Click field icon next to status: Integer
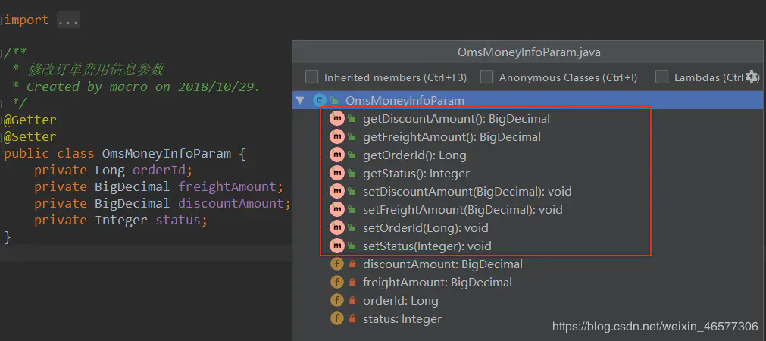The image size is (766, 341). tap(337, 319)
